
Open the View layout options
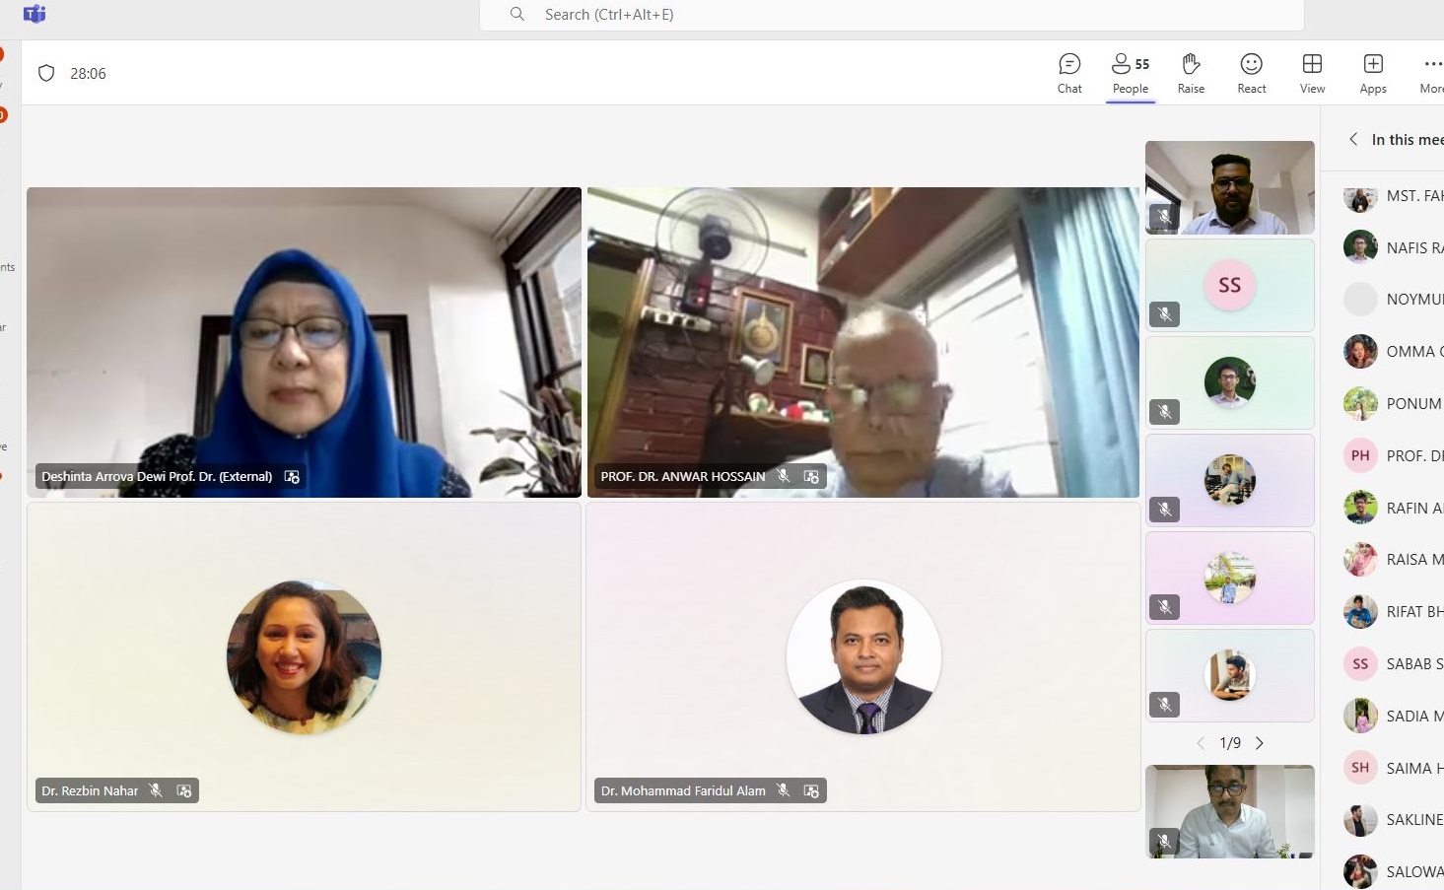tap(1312, 74)
